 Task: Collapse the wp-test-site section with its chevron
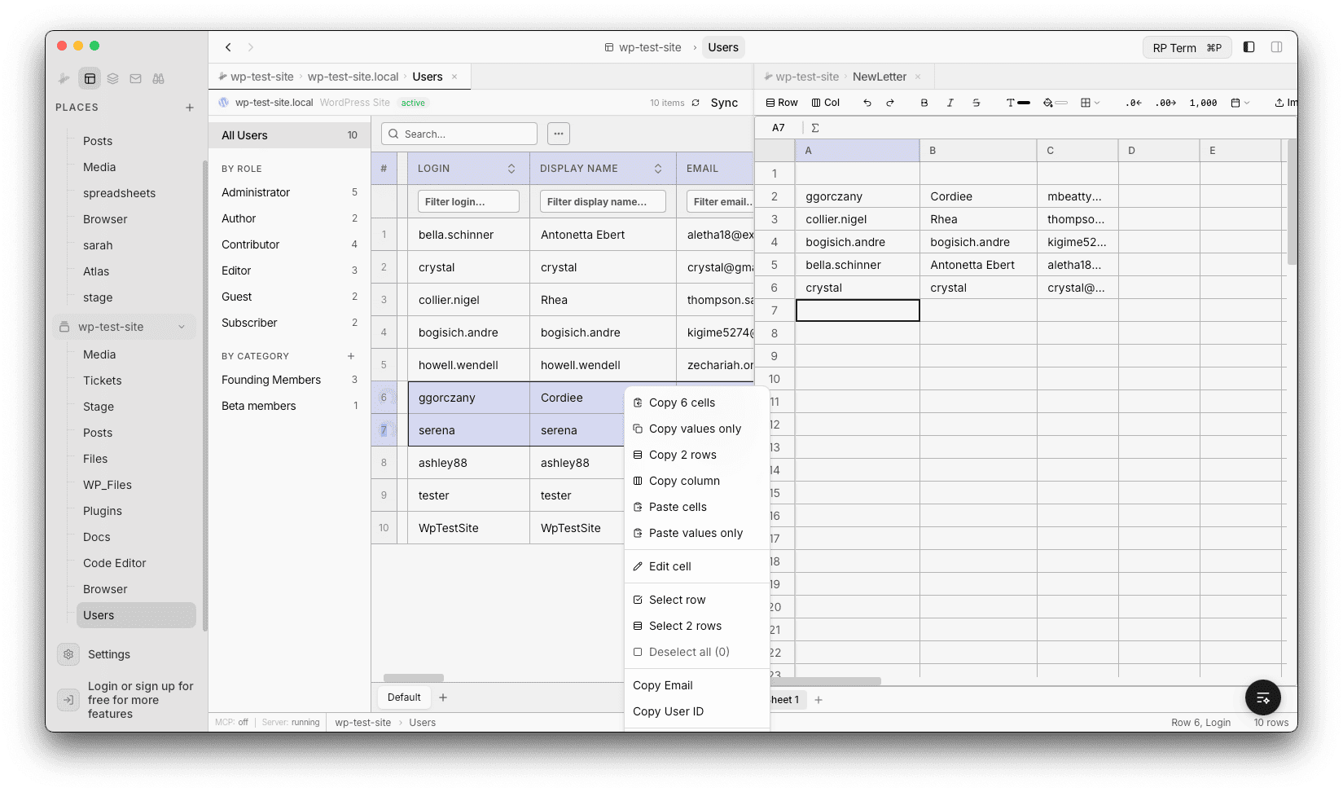181,326
